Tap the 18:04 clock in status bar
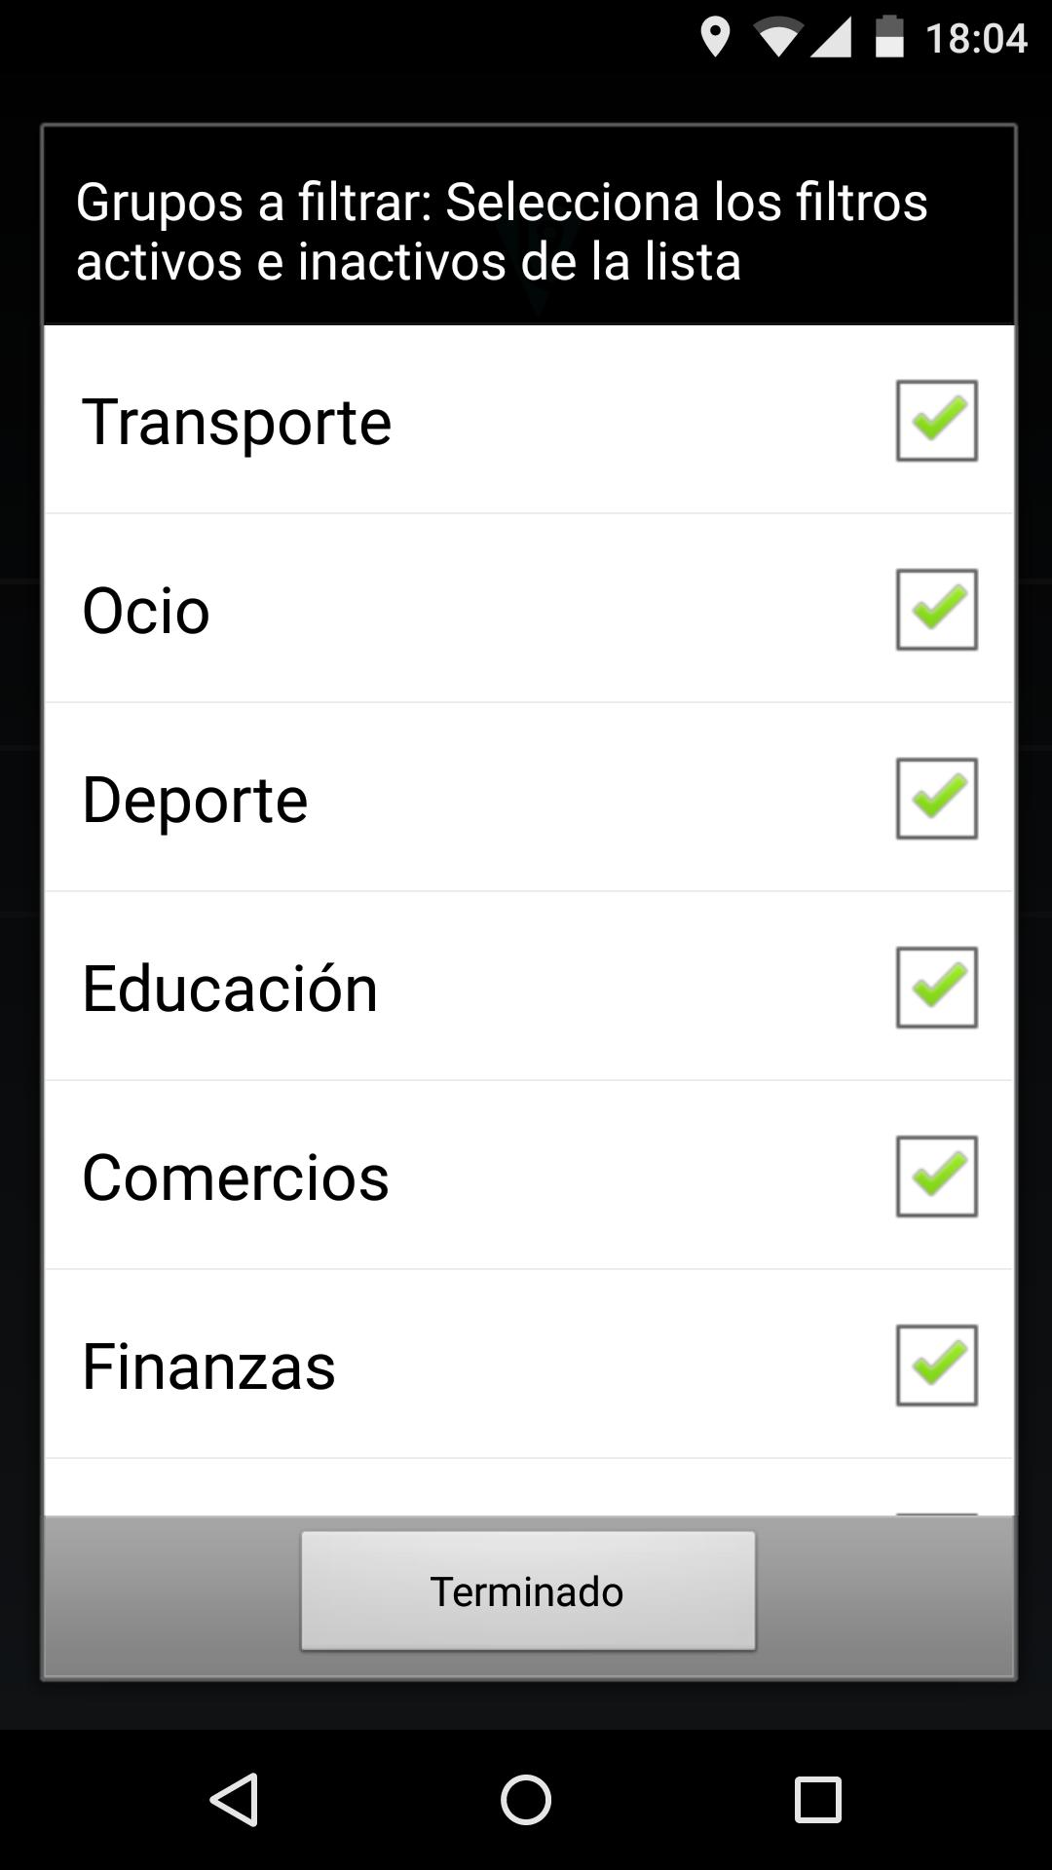The height and width of the screenshot is (1870, 1052). (x=976, y=38)
